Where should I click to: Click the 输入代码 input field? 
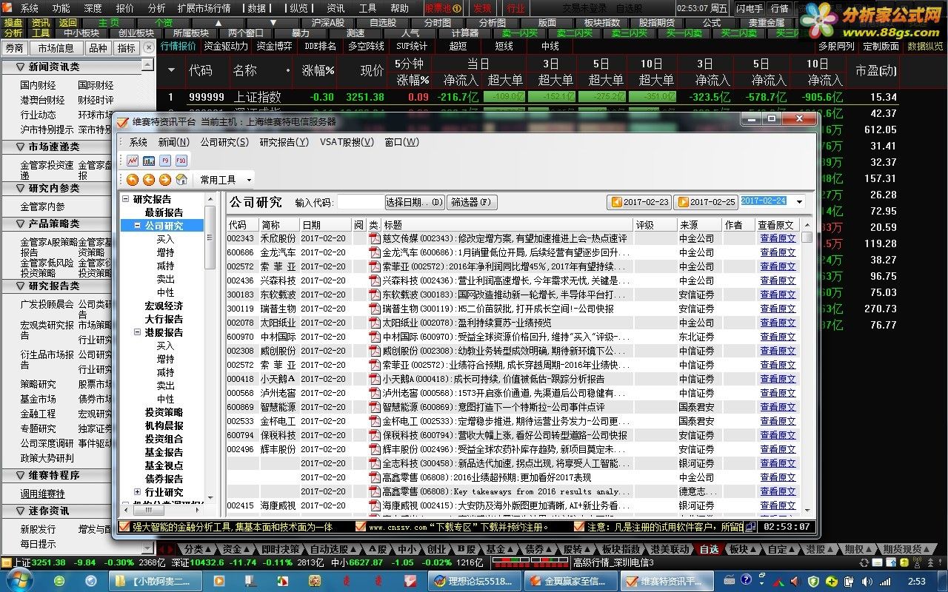click(360, 202)
